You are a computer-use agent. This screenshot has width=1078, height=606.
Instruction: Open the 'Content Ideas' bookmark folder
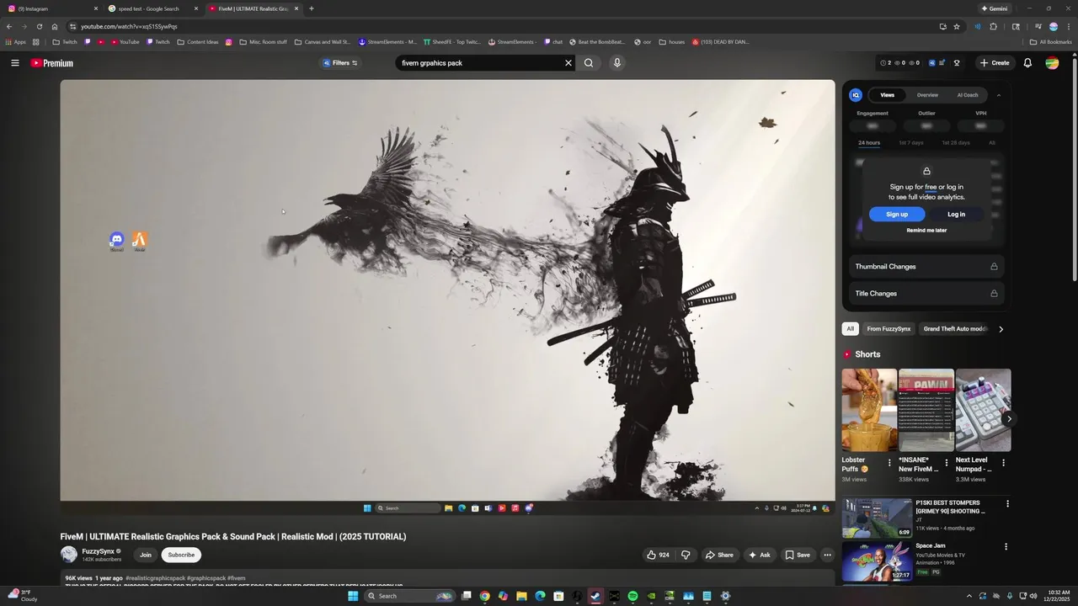pyautogui.click(x=198, y=41)
